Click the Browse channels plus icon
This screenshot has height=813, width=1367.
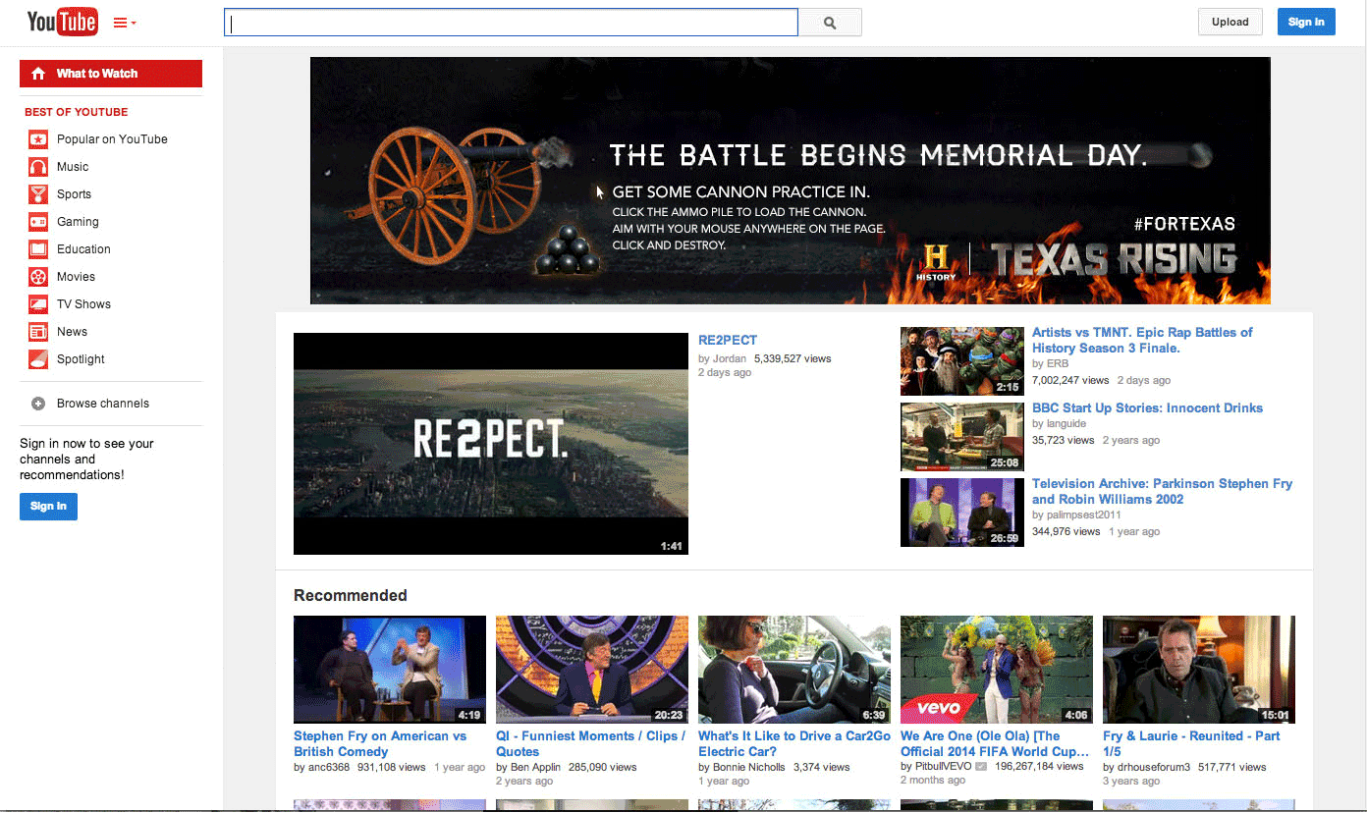tap(38, 404)
